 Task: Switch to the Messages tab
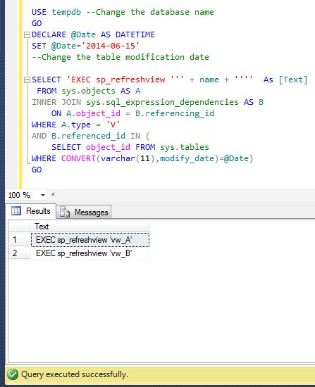[84, 212]
